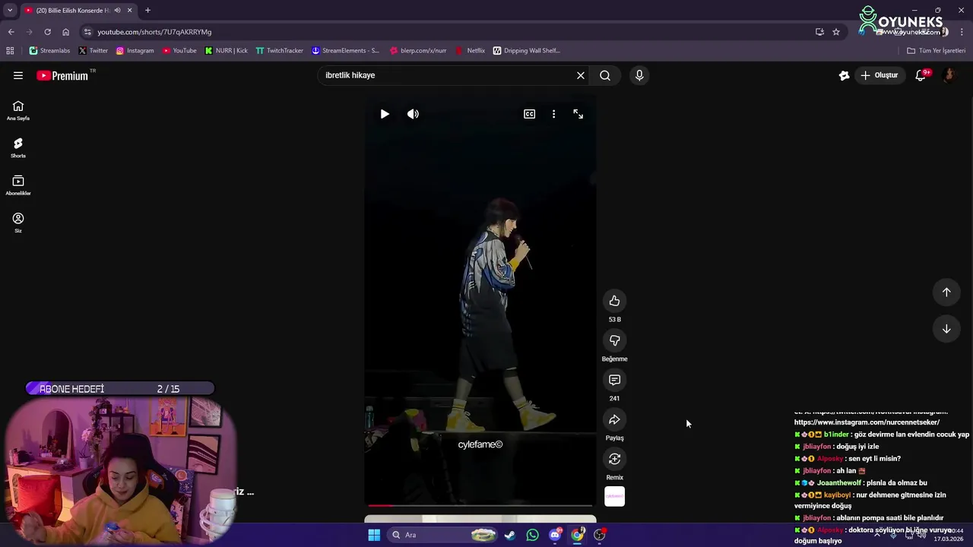Run the search with magnifier button
973x547 pixels.
[605, 75]
